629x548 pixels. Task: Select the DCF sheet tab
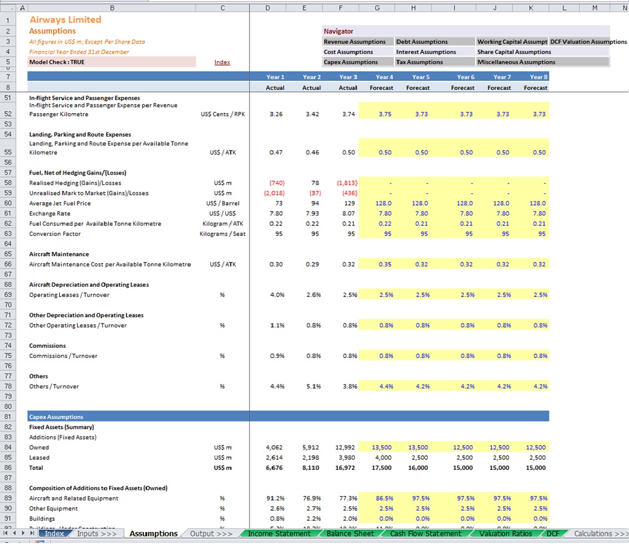553,533
